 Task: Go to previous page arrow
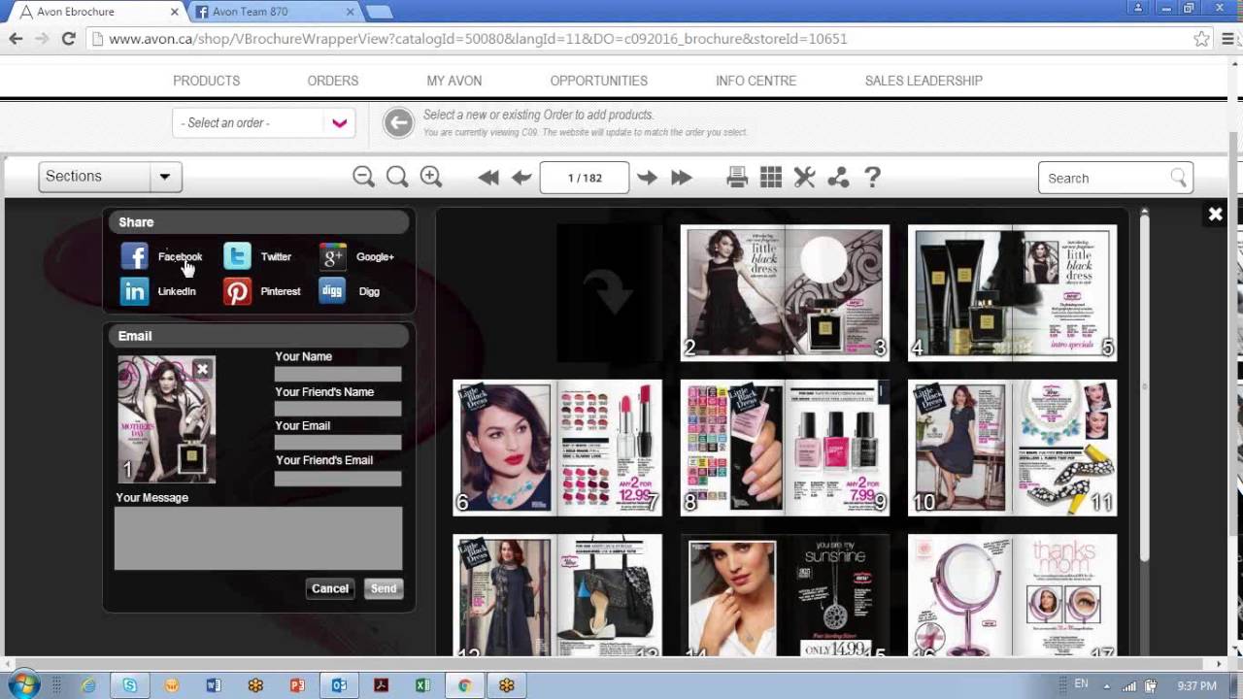(x=521, y=178)
